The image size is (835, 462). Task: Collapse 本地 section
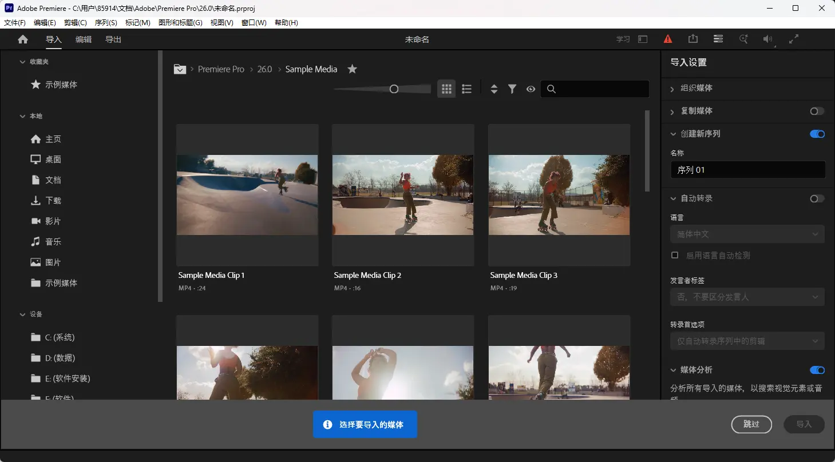(x=23, y=116)
